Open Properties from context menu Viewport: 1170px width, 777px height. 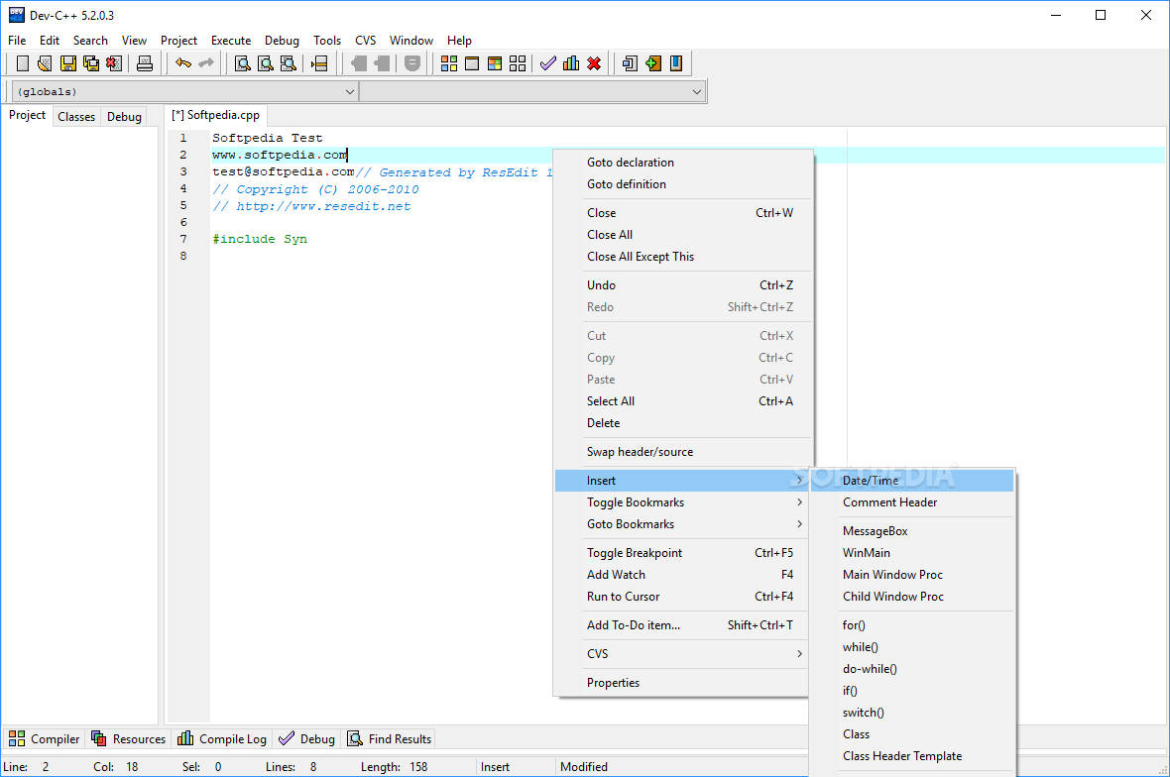[683, 682]
